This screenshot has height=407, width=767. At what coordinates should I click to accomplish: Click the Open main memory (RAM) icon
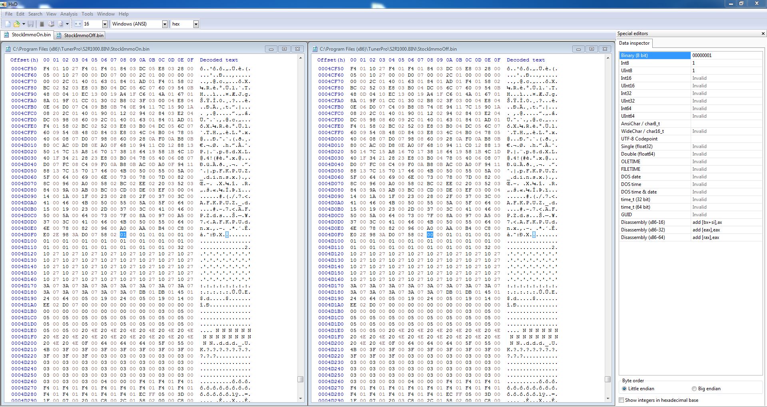click(42, 24)
